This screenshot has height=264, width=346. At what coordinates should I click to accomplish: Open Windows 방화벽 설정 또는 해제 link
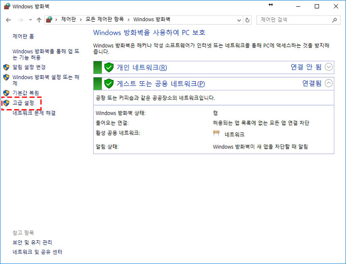[x=46, y=80]
